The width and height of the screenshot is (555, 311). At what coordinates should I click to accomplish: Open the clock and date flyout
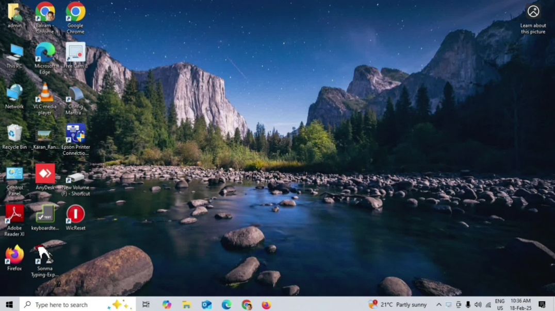(520, 304)
